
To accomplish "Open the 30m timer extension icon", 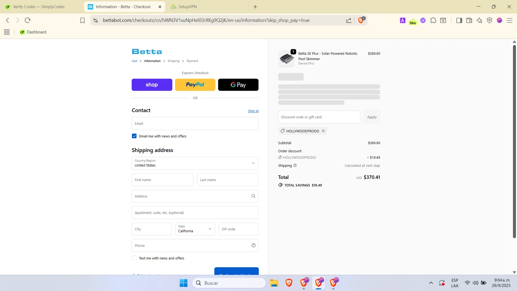I will (x=413, y=21).
